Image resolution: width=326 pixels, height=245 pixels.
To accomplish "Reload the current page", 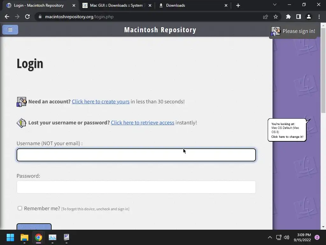I will [x=27, y=17].
